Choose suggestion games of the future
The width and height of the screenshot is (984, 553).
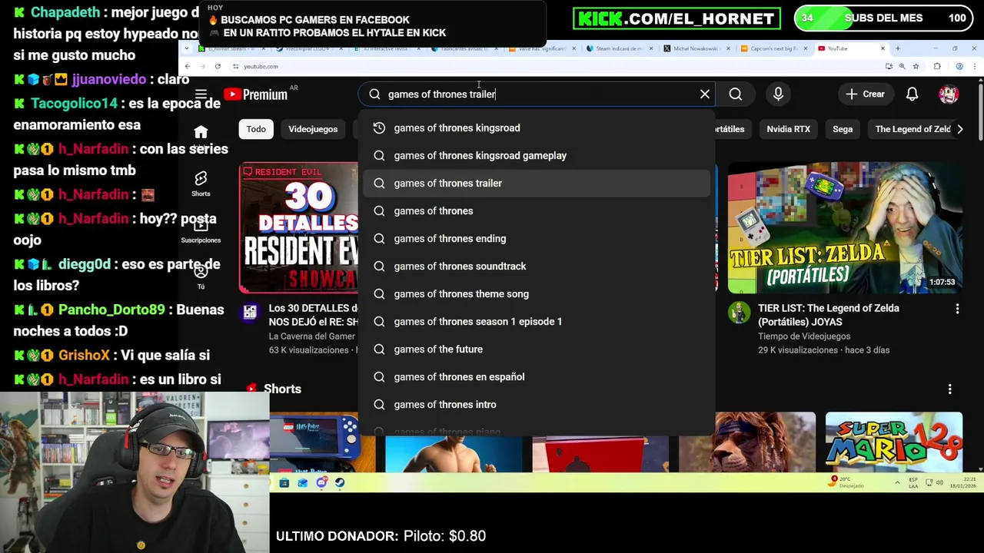(x=536, y=349)
